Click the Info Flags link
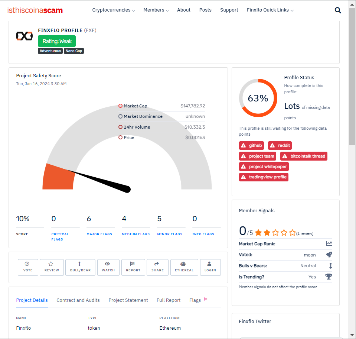 tap(203, 234)
